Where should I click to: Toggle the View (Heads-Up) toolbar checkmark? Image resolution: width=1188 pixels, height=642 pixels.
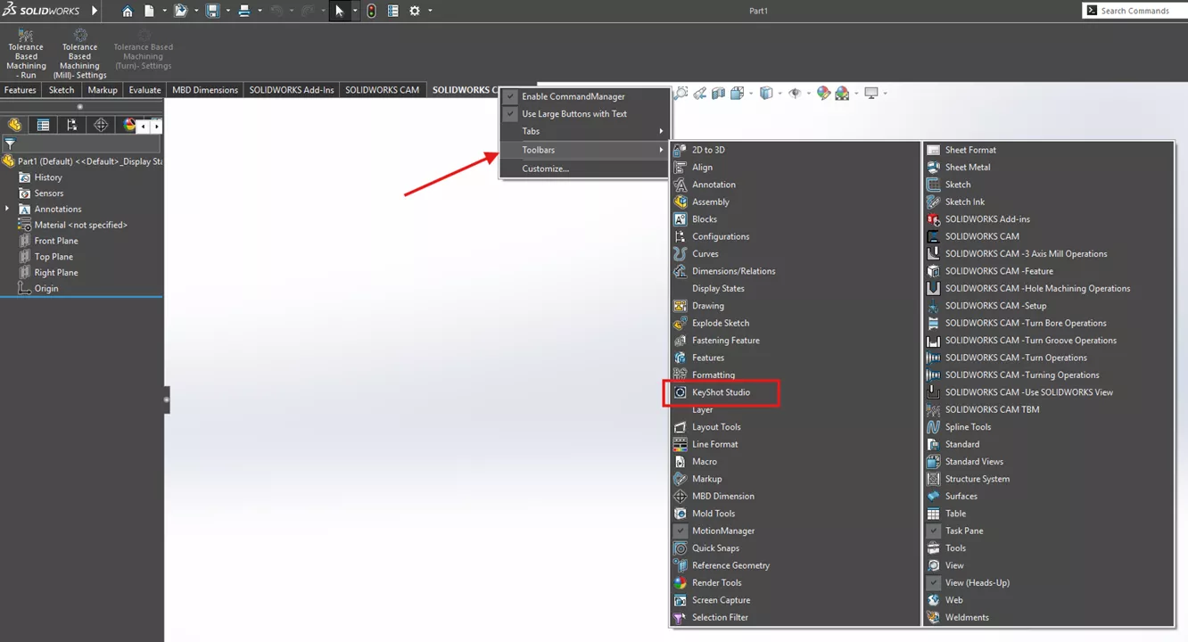pos(933,582)
